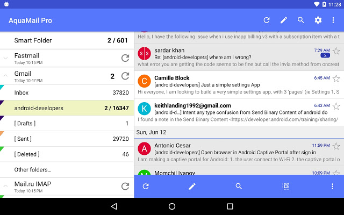The image size is (344, 215).
Task: Tap select-all icon in bottom bar
Action: coord(286,187)
